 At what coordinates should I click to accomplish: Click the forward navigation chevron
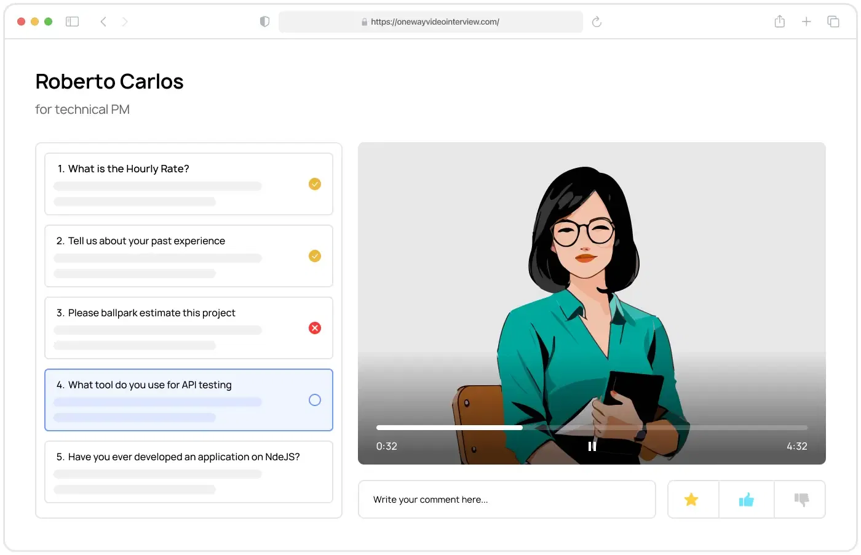pos(125,21)
